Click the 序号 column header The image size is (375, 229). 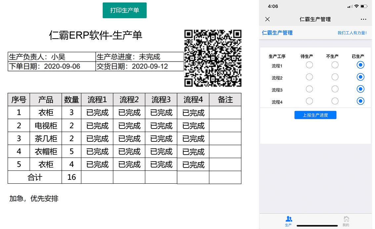coord(19,99)
